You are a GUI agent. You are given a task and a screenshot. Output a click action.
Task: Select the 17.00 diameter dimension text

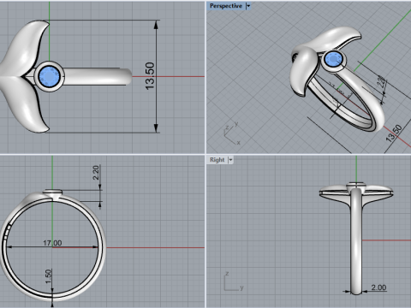click(x=52, y=243)
